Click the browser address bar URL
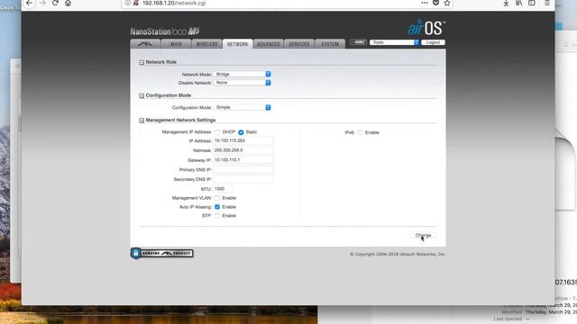 click(x=174, y=3)
